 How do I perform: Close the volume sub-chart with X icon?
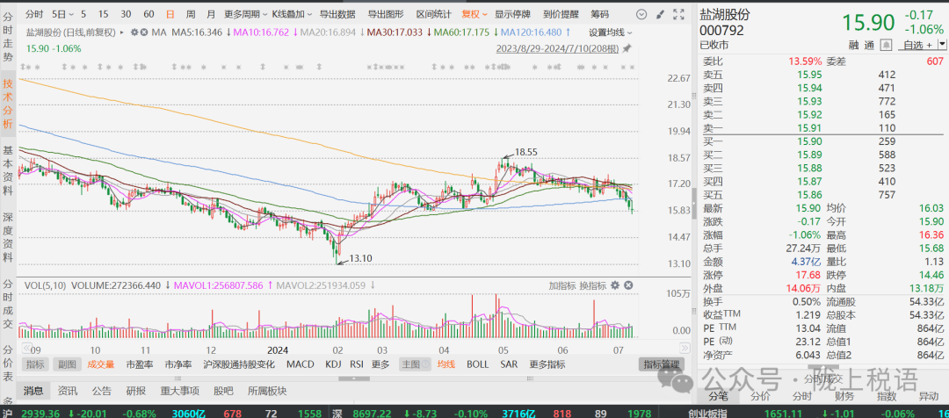[x=628, y=285]
